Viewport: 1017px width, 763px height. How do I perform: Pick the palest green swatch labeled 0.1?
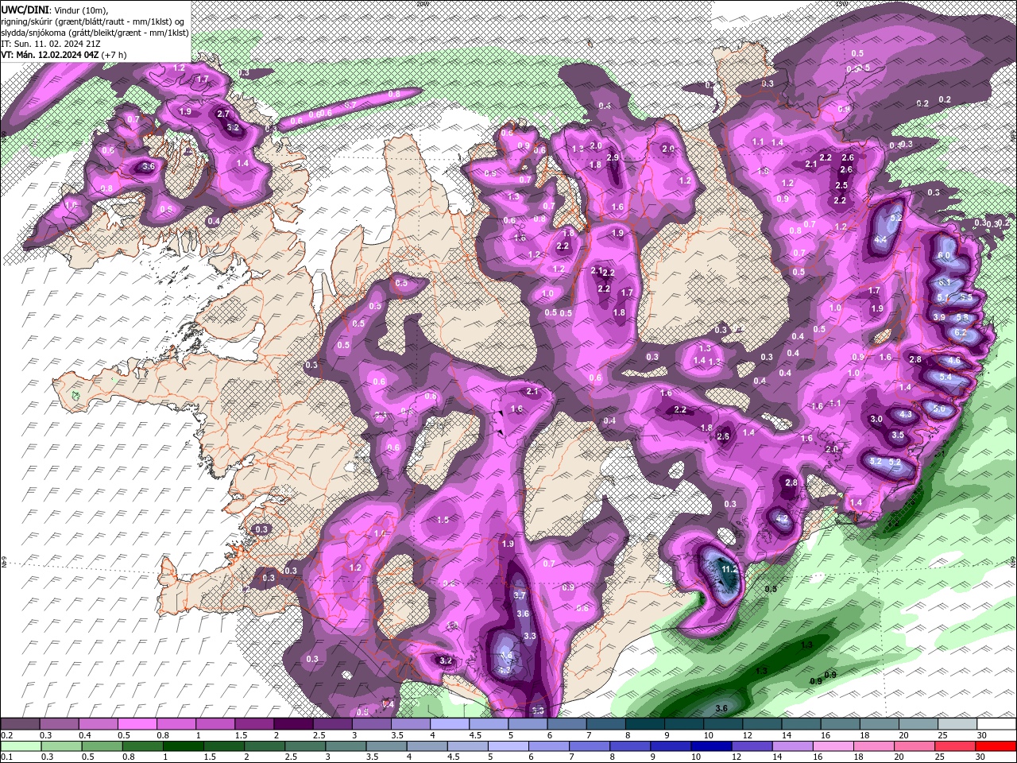click(20, 747)
